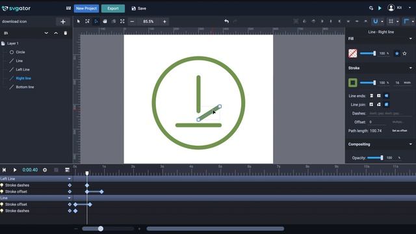The height and width of the screenshot is (234, 416).
Task: Select the filled star fill rule
Action: pos(397,53)
